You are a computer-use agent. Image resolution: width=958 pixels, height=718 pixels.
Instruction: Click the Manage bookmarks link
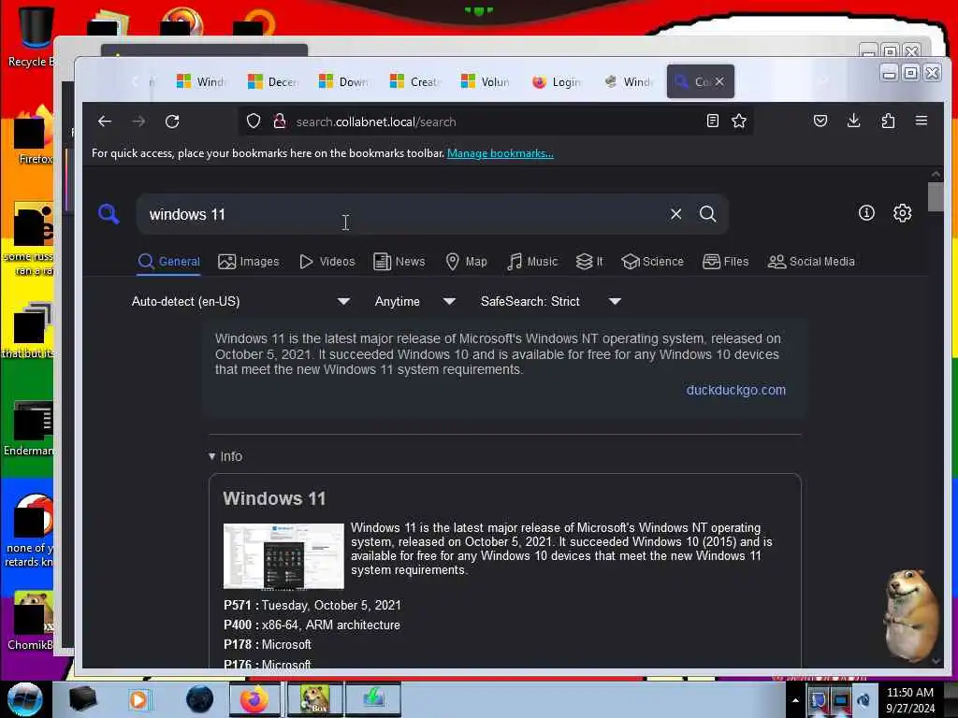pyautogui.click(x=500, y=153)
